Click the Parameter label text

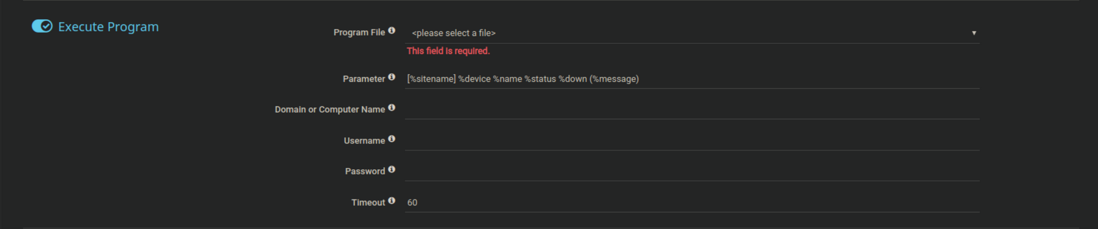(x=363, y=79)
